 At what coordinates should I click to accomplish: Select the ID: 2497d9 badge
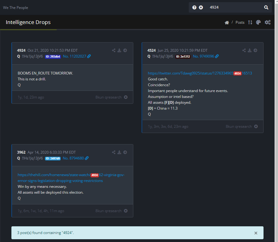point(53,159)
